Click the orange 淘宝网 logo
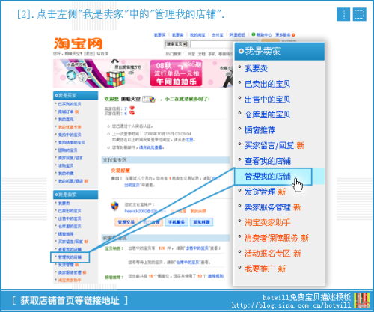Screen dimensions: 374x312 point(78,43)
